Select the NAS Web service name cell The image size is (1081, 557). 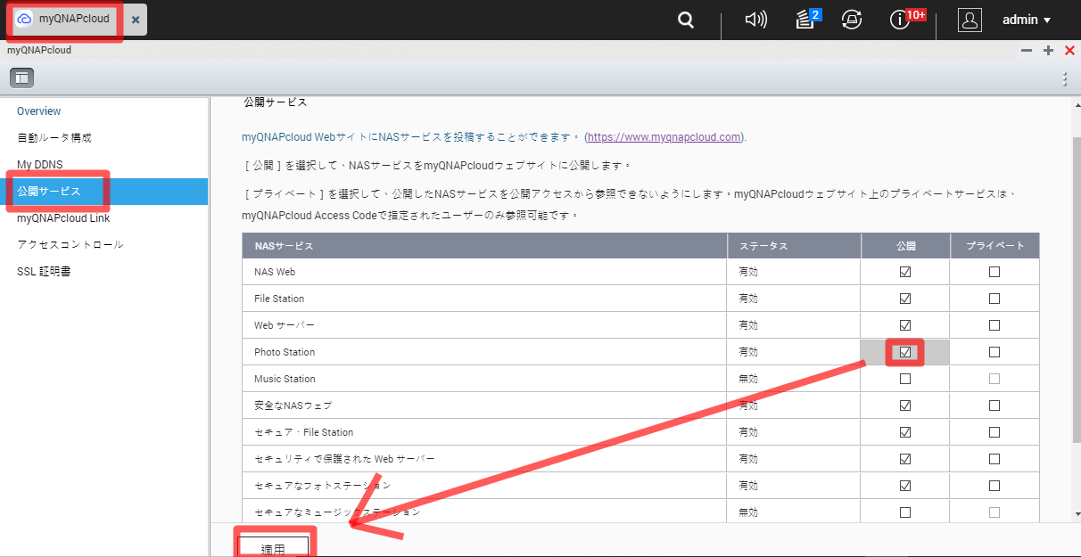coord(484,272)
